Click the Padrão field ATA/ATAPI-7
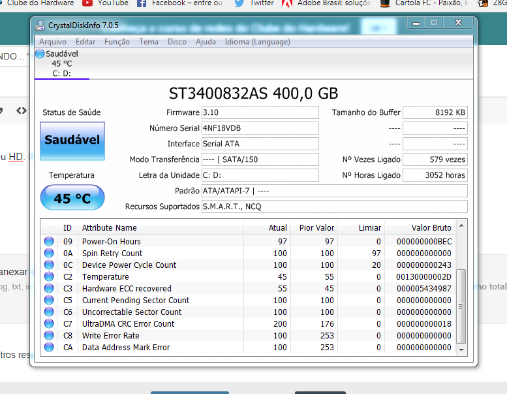Image resolution: width=507 pixels, height=394 pixels. [334, 191]
